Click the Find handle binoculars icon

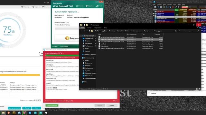click(176, 7)
